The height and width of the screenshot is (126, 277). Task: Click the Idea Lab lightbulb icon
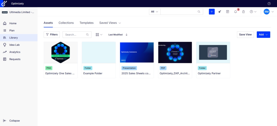click(5, 45)
